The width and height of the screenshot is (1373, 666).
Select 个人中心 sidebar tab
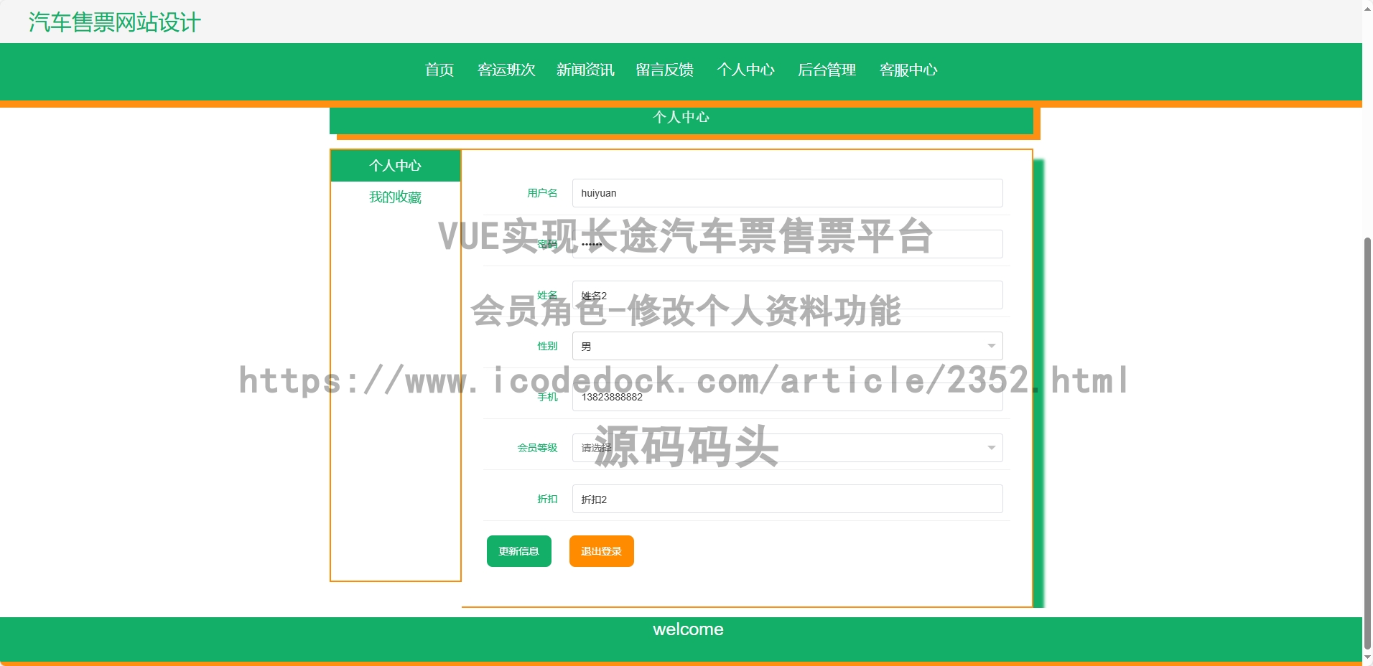395,166
